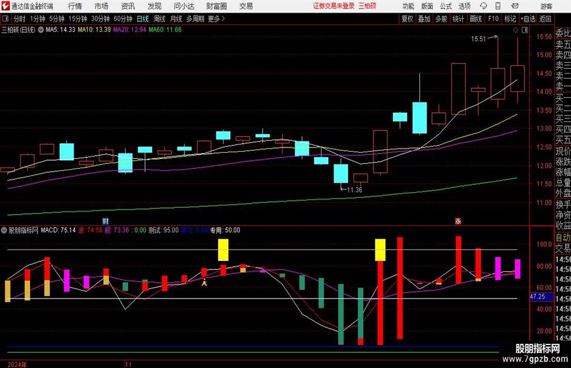Click the MA60: 11.66 label
571x368 pixels.
(x=166, y=30)
